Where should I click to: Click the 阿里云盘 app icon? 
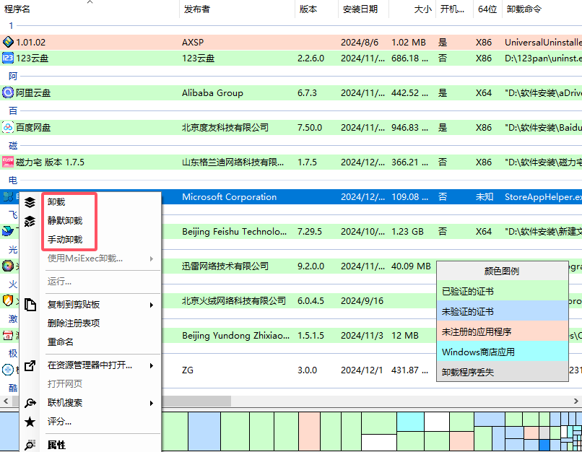click(x=8, y=92)
